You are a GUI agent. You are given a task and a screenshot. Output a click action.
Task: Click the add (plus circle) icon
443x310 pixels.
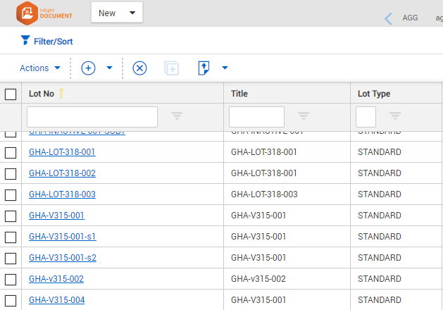[x=88, y=68]
